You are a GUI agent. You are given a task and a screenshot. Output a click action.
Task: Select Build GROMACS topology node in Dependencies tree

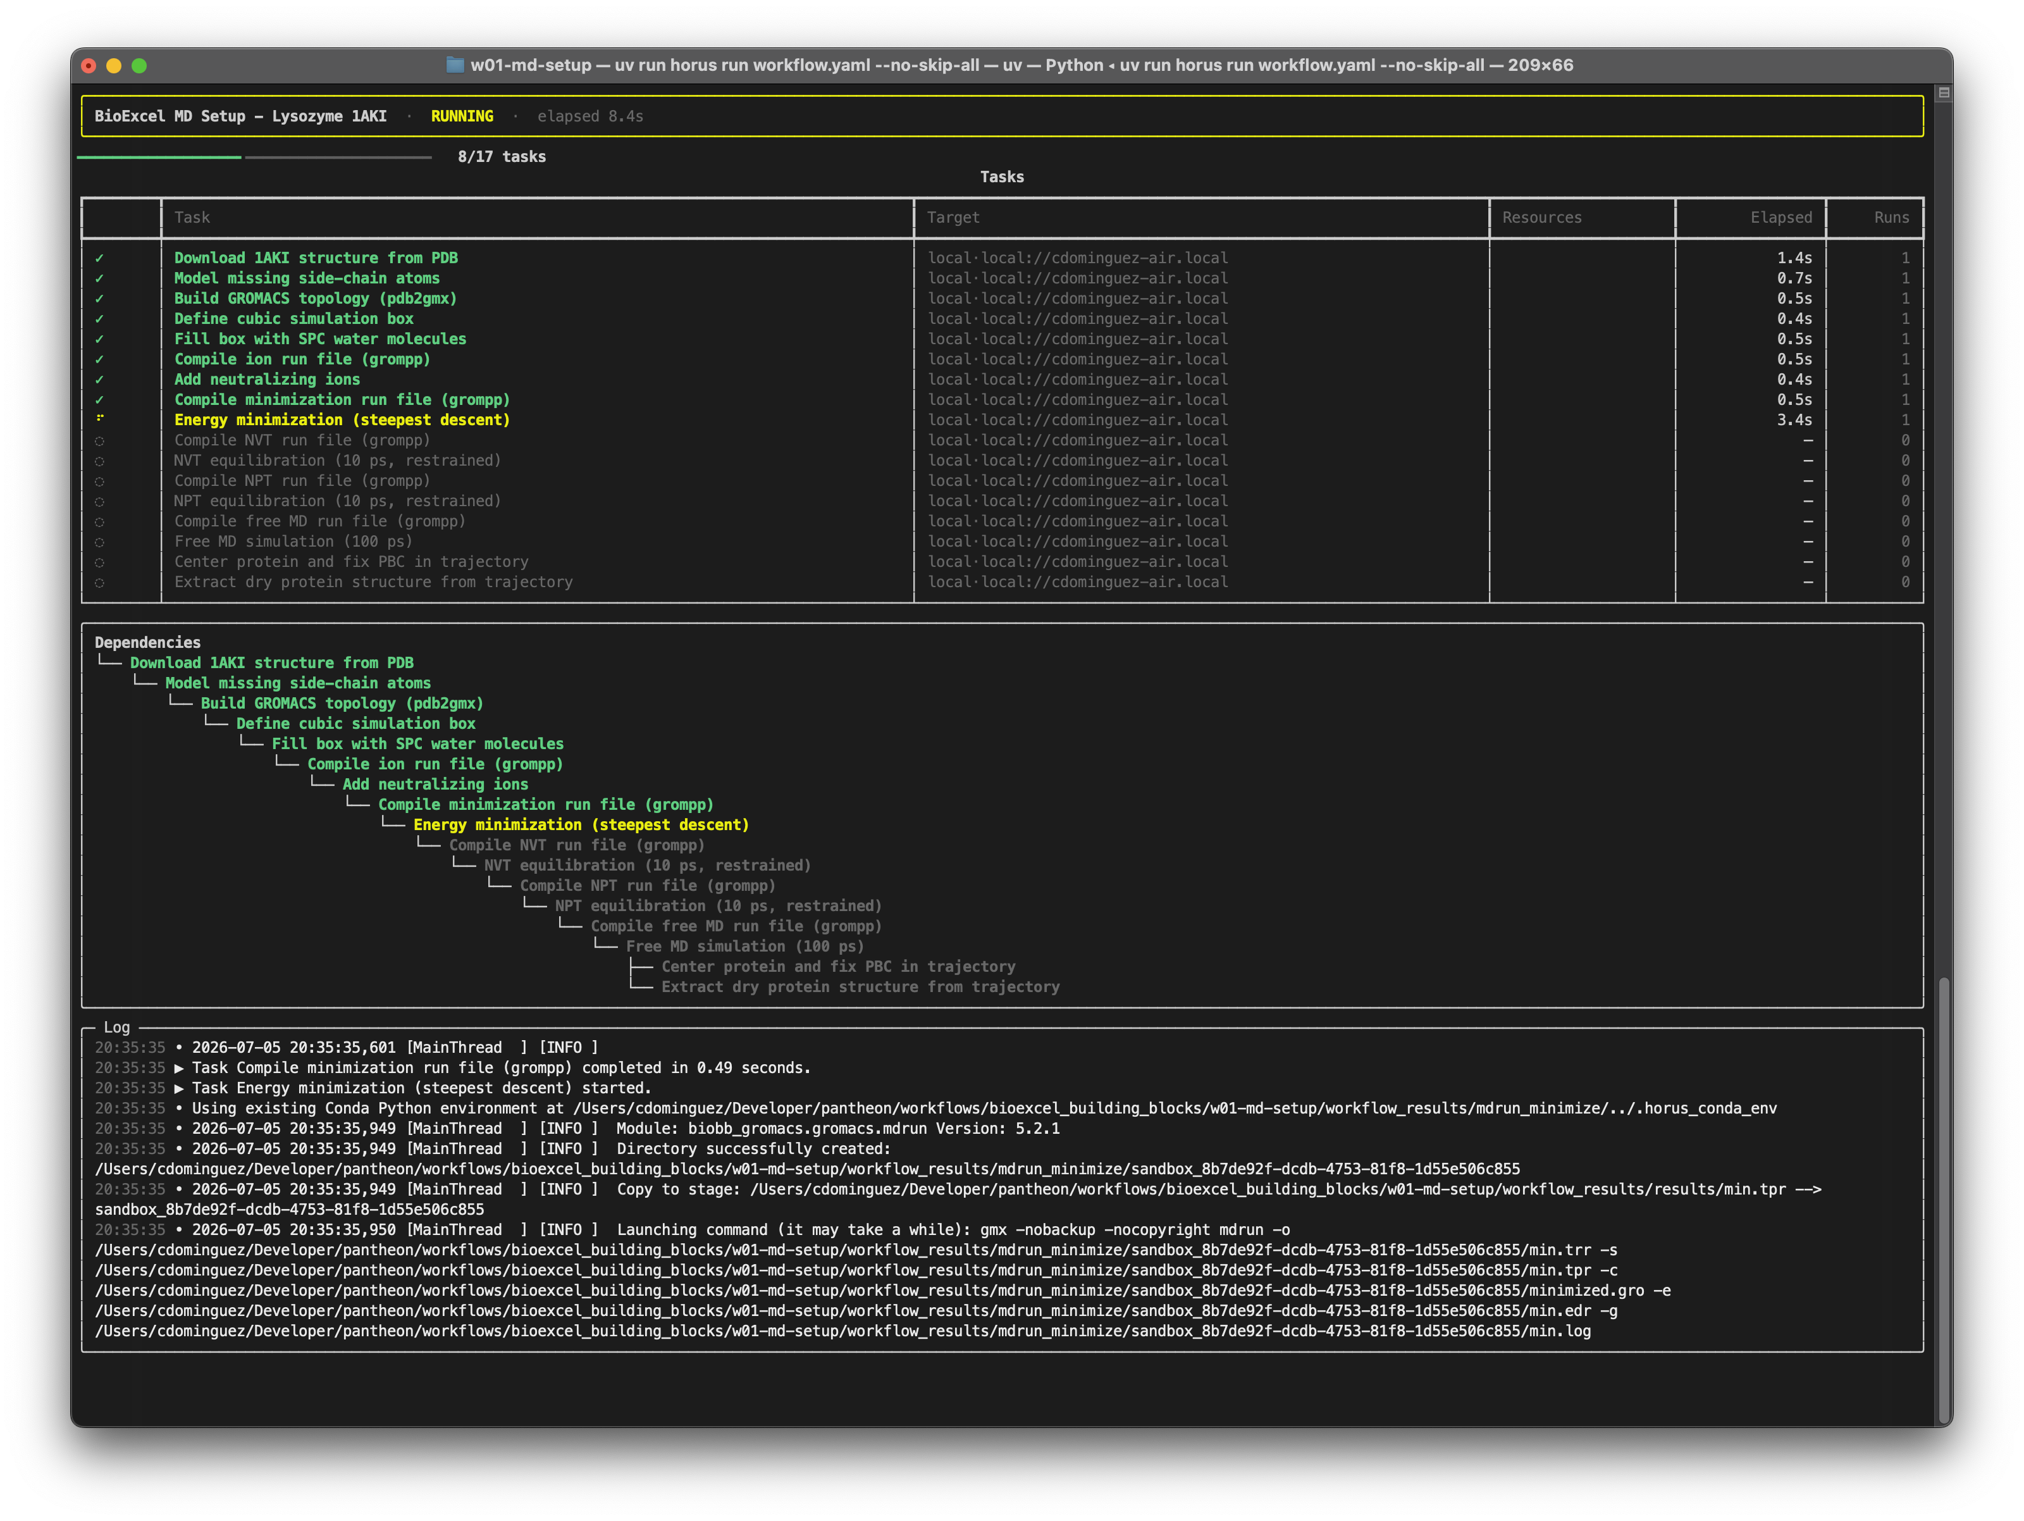click(x=342, y=703)
